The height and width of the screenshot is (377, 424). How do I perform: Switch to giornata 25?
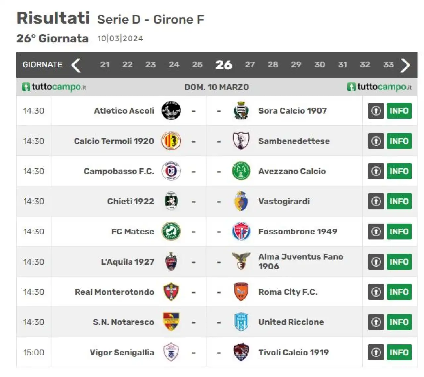(x=197, y=65)
